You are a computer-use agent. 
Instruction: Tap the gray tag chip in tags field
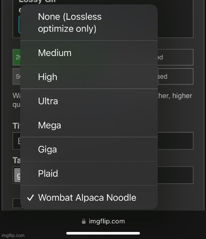(17, 175)
